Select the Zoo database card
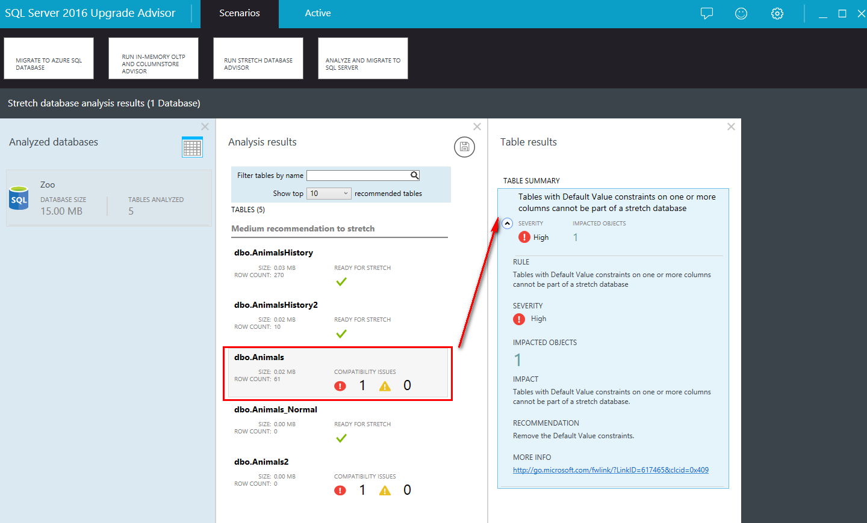The height and width of the screenshot is (523, 867). coord(109,198)
